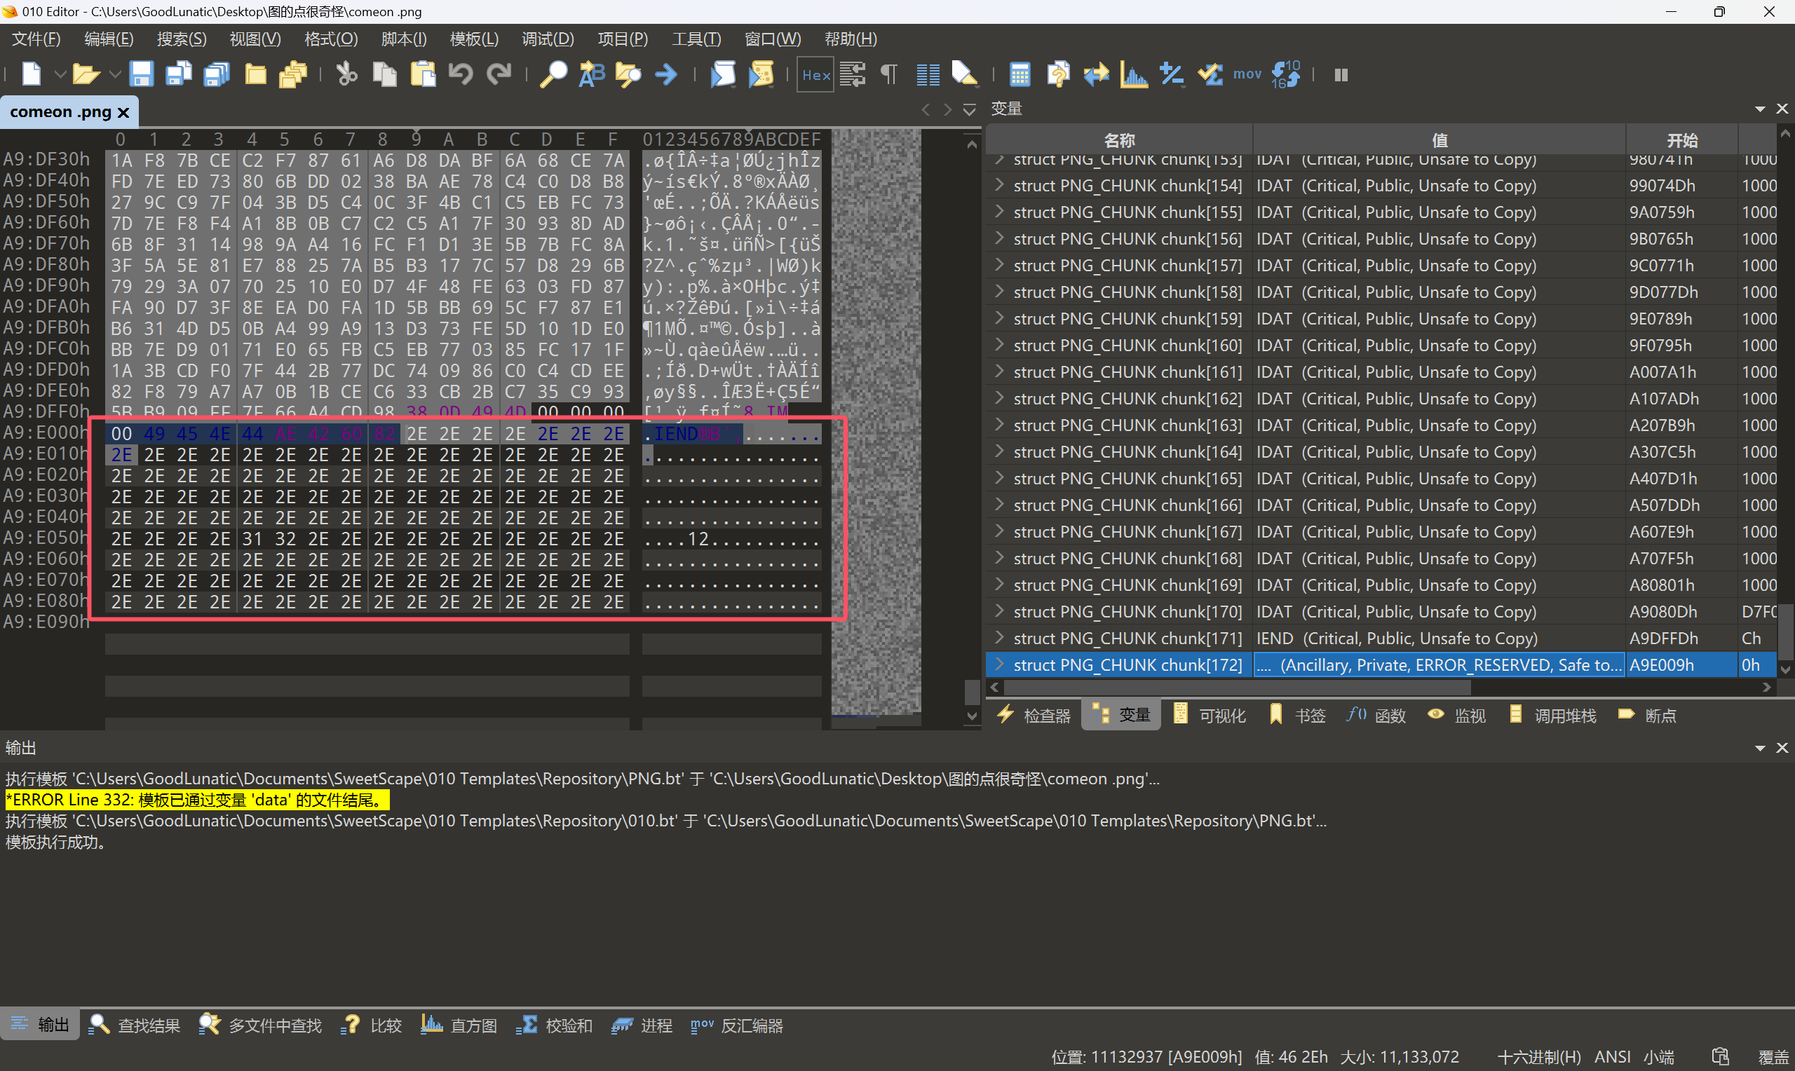Expand struct PNG_CHUNK chunk[171] IEND row
Viewport: 1795px width, 1071px height.
pos(999,637)
